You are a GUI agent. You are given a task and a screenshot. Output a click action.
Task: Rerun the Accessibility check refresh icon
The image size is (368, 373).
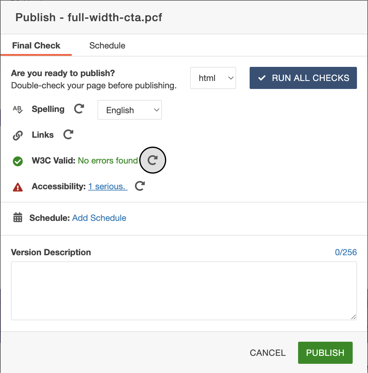click(x=140, y=186)
